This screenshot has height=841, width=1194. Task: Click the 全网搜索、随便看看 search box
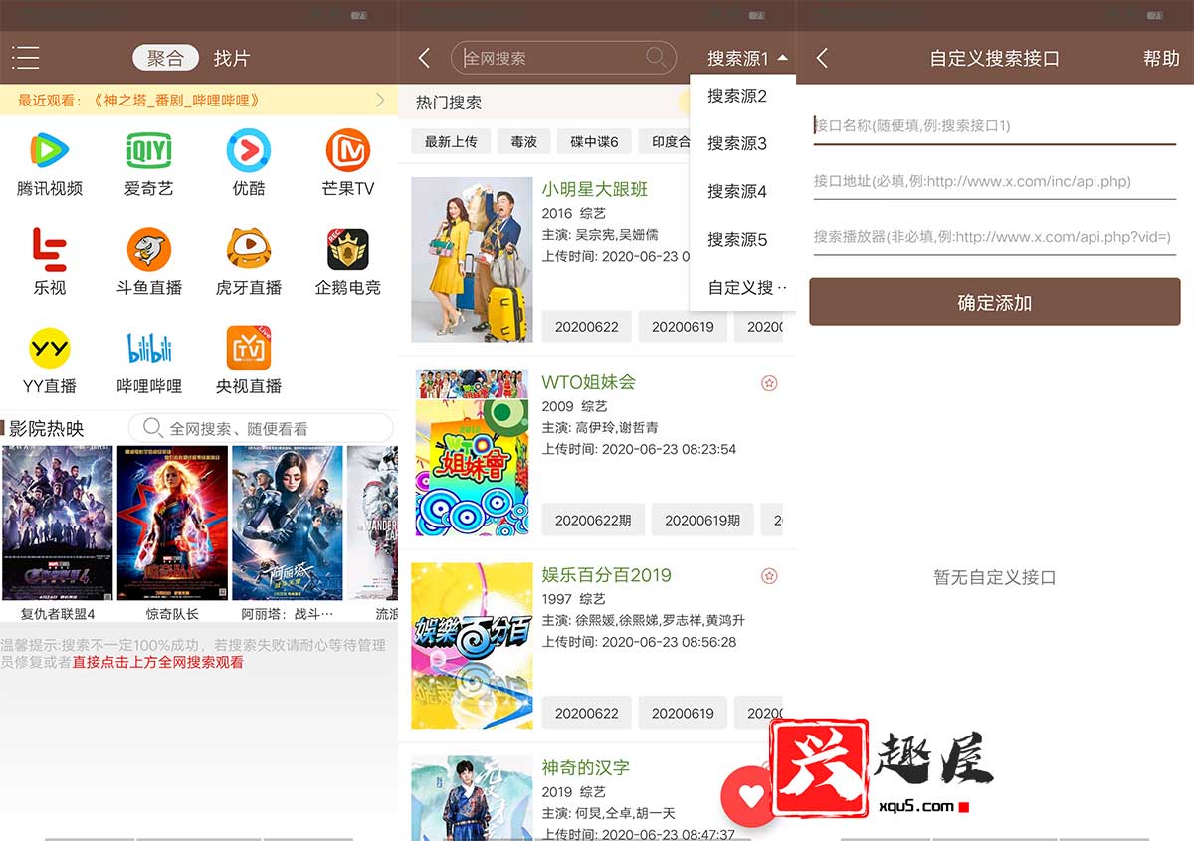click(x=261, y=428)
